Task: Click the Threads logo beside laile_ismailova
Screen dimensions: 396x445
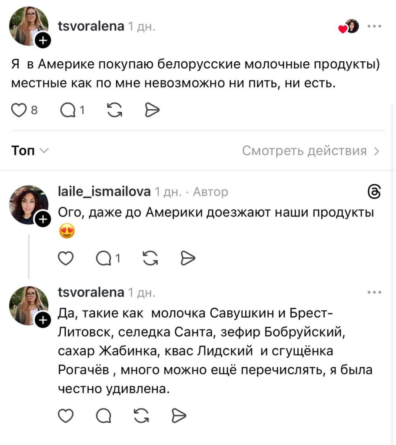Action: (x=375, y=192)
